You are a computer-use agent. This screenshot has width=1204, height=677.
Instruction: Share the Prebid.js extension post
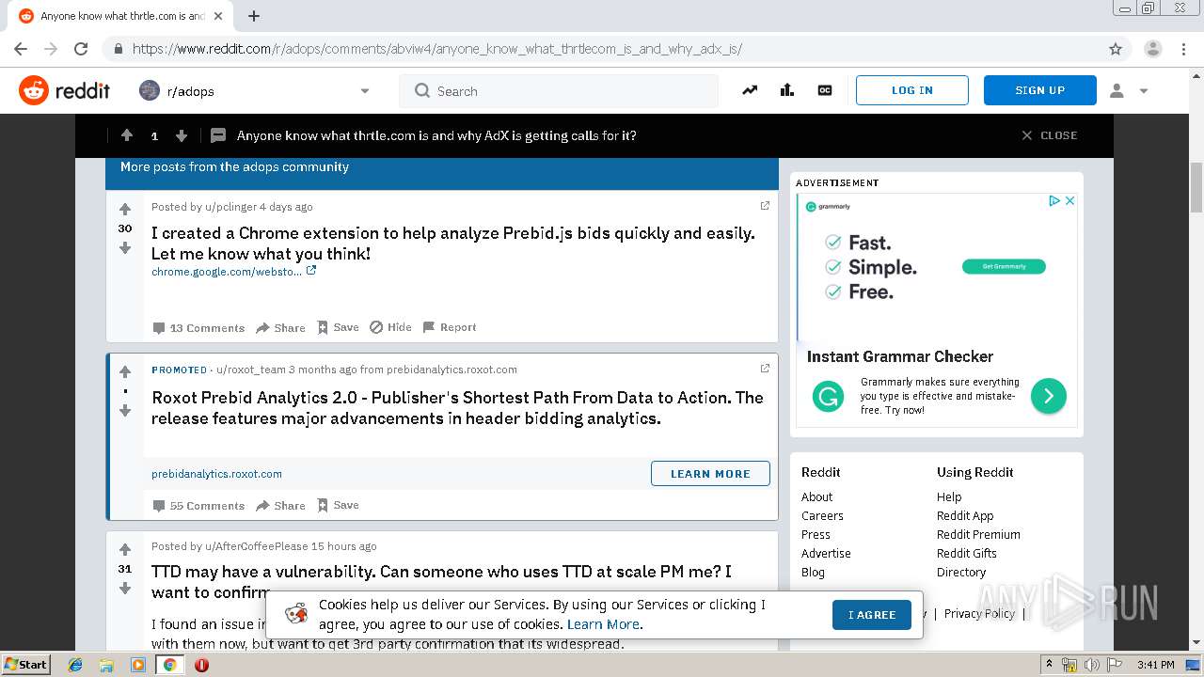[280, 327]
